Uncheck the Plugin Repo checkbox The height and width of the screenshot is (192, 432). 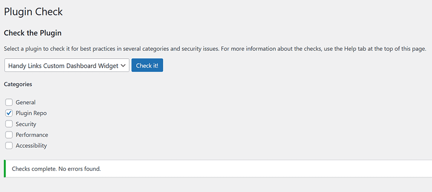point(9,113)
